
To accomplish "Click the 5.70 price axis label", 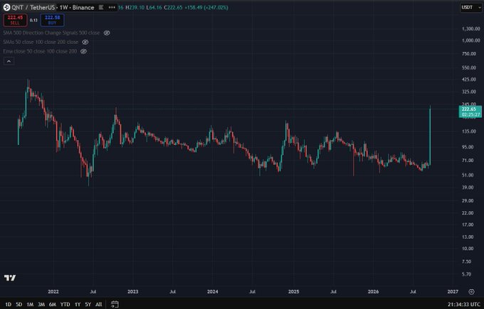I will (x=467, y=274).
